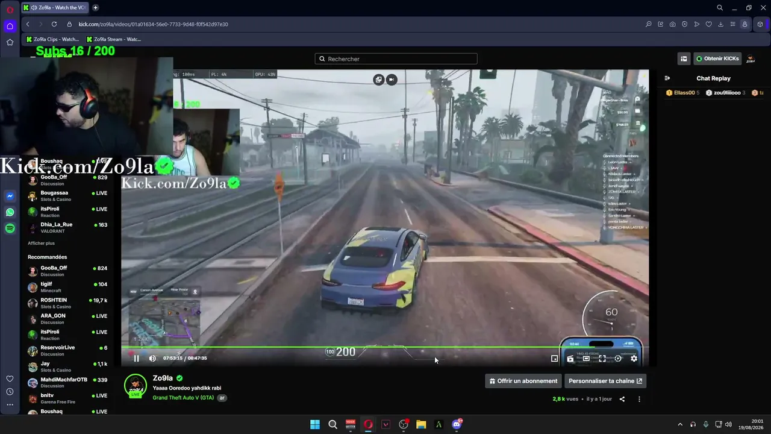771x434 pixels.
Task: Open WhatsApp in Opera sidebar
Action: tap(10, 212)
